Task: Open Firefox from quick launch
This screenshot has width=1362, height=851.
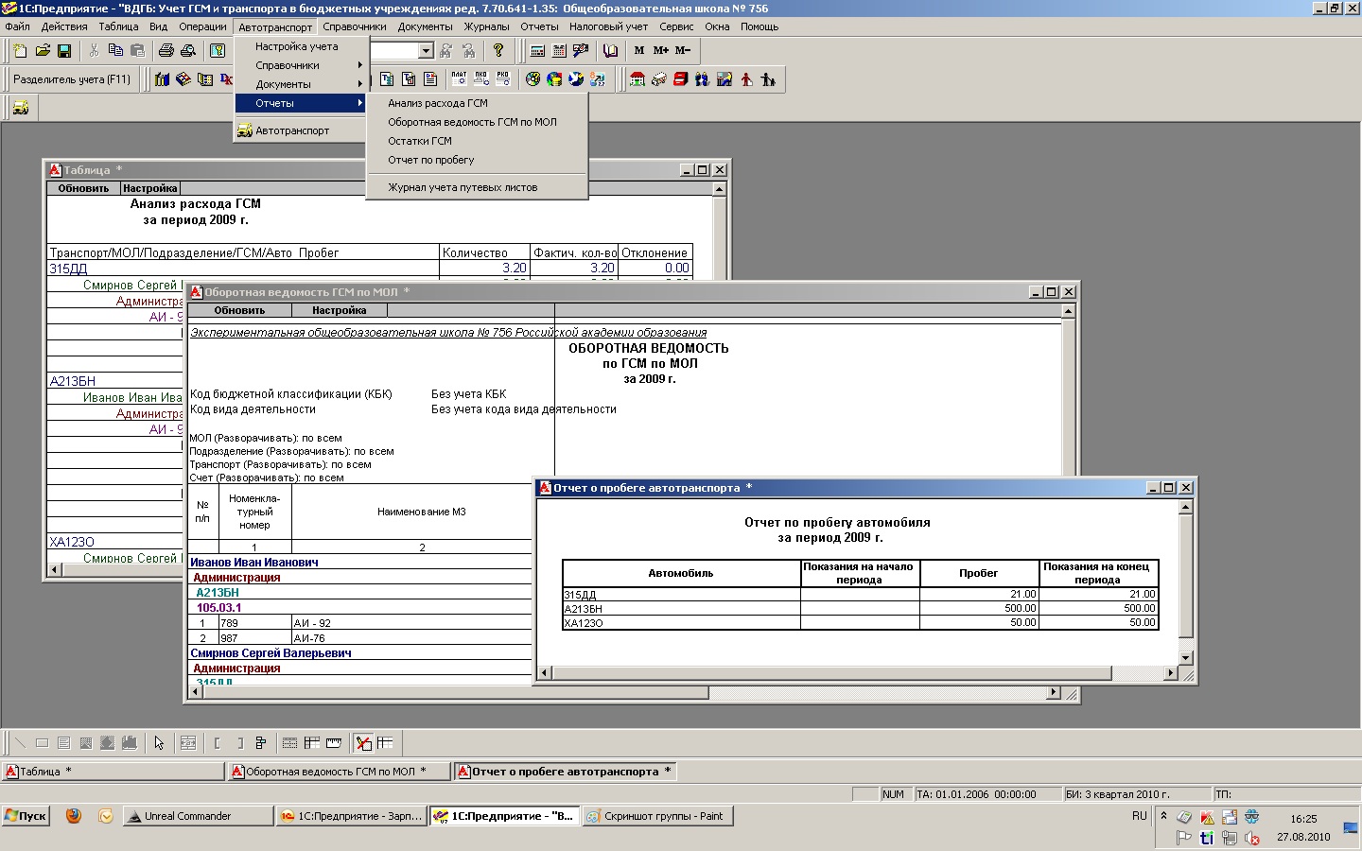Action: 74,816
